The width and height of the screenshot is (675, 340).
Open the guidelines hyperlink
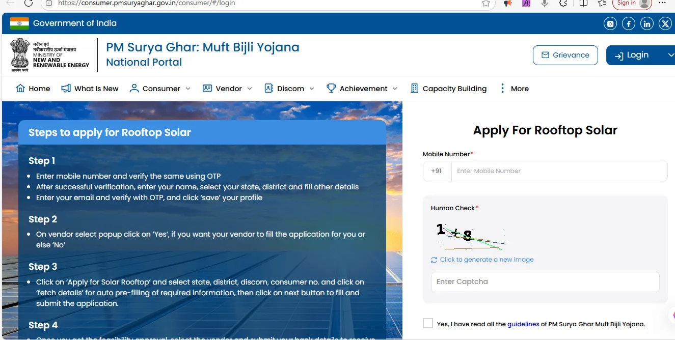coord(523,324)
